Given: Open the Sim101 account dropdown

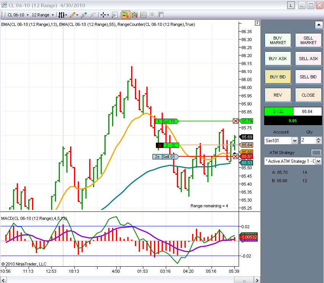Looking at the screenshot, I should coord(295,141).
